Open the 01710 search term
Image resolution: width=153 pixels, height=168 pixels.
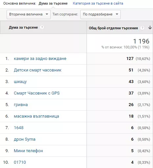pyautogui.click(x=20, y=162)
